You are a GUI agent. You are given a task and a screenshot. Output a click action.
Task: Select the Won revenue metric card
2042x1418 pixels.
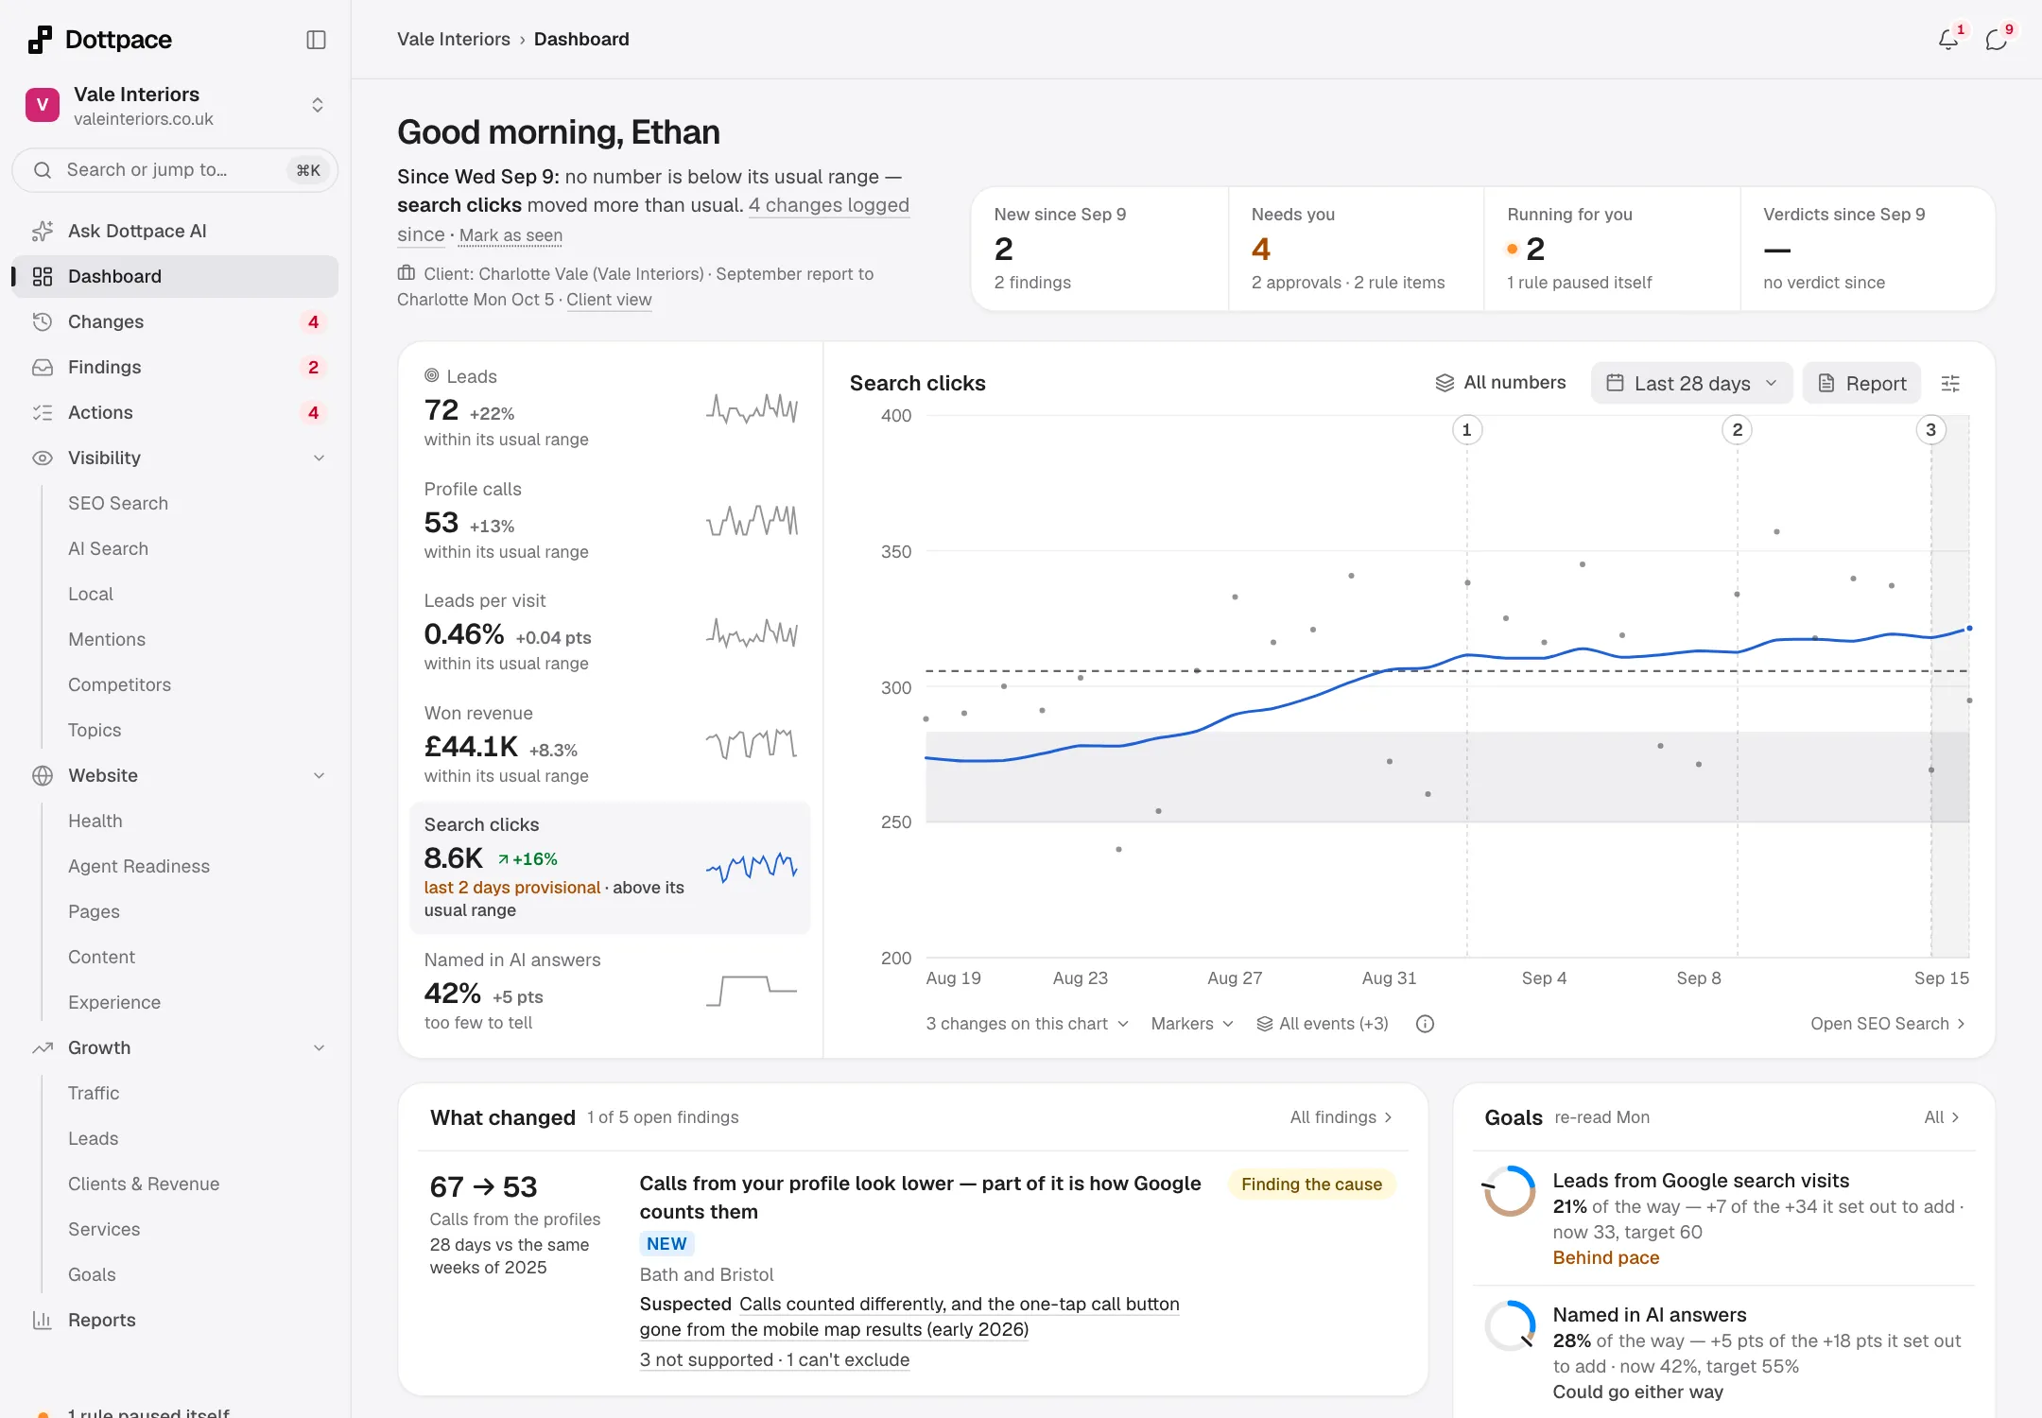[610, 745]
